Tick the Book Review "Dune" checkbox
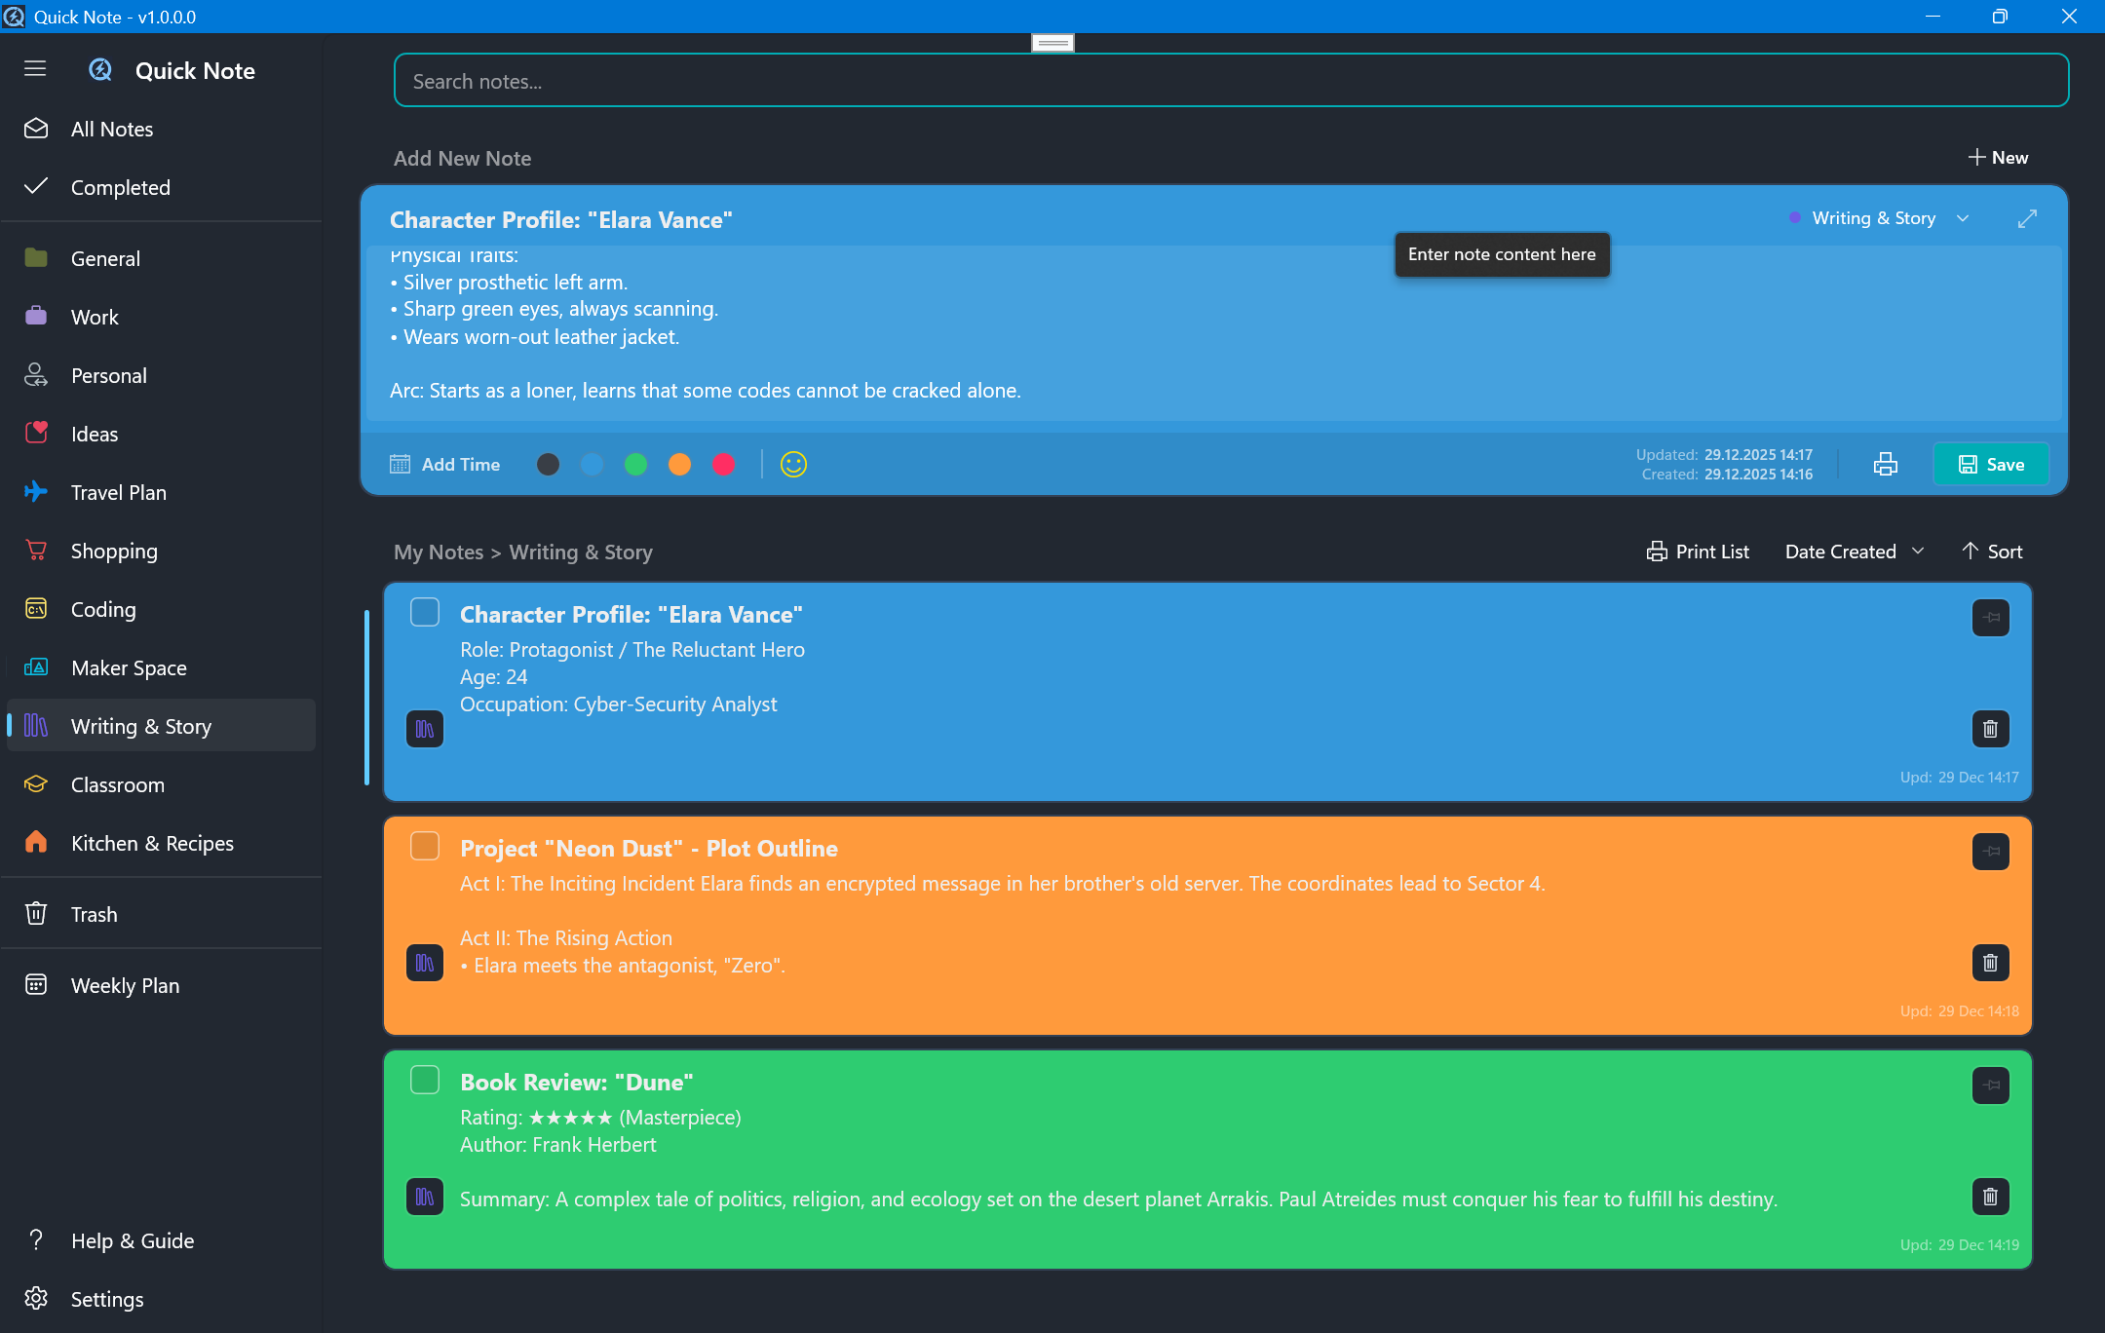Viewport: 2105px width, 1333px height. [x=425, y=1081]
